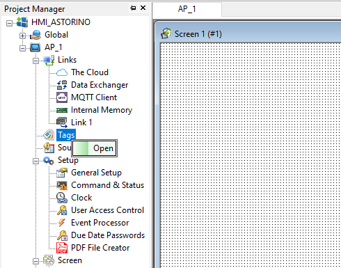
Task: Select the AP_1 label in tree
Action: [53, 47]
